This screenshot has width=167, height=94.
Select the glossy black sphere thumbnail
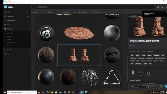click(x=46, y=77)
